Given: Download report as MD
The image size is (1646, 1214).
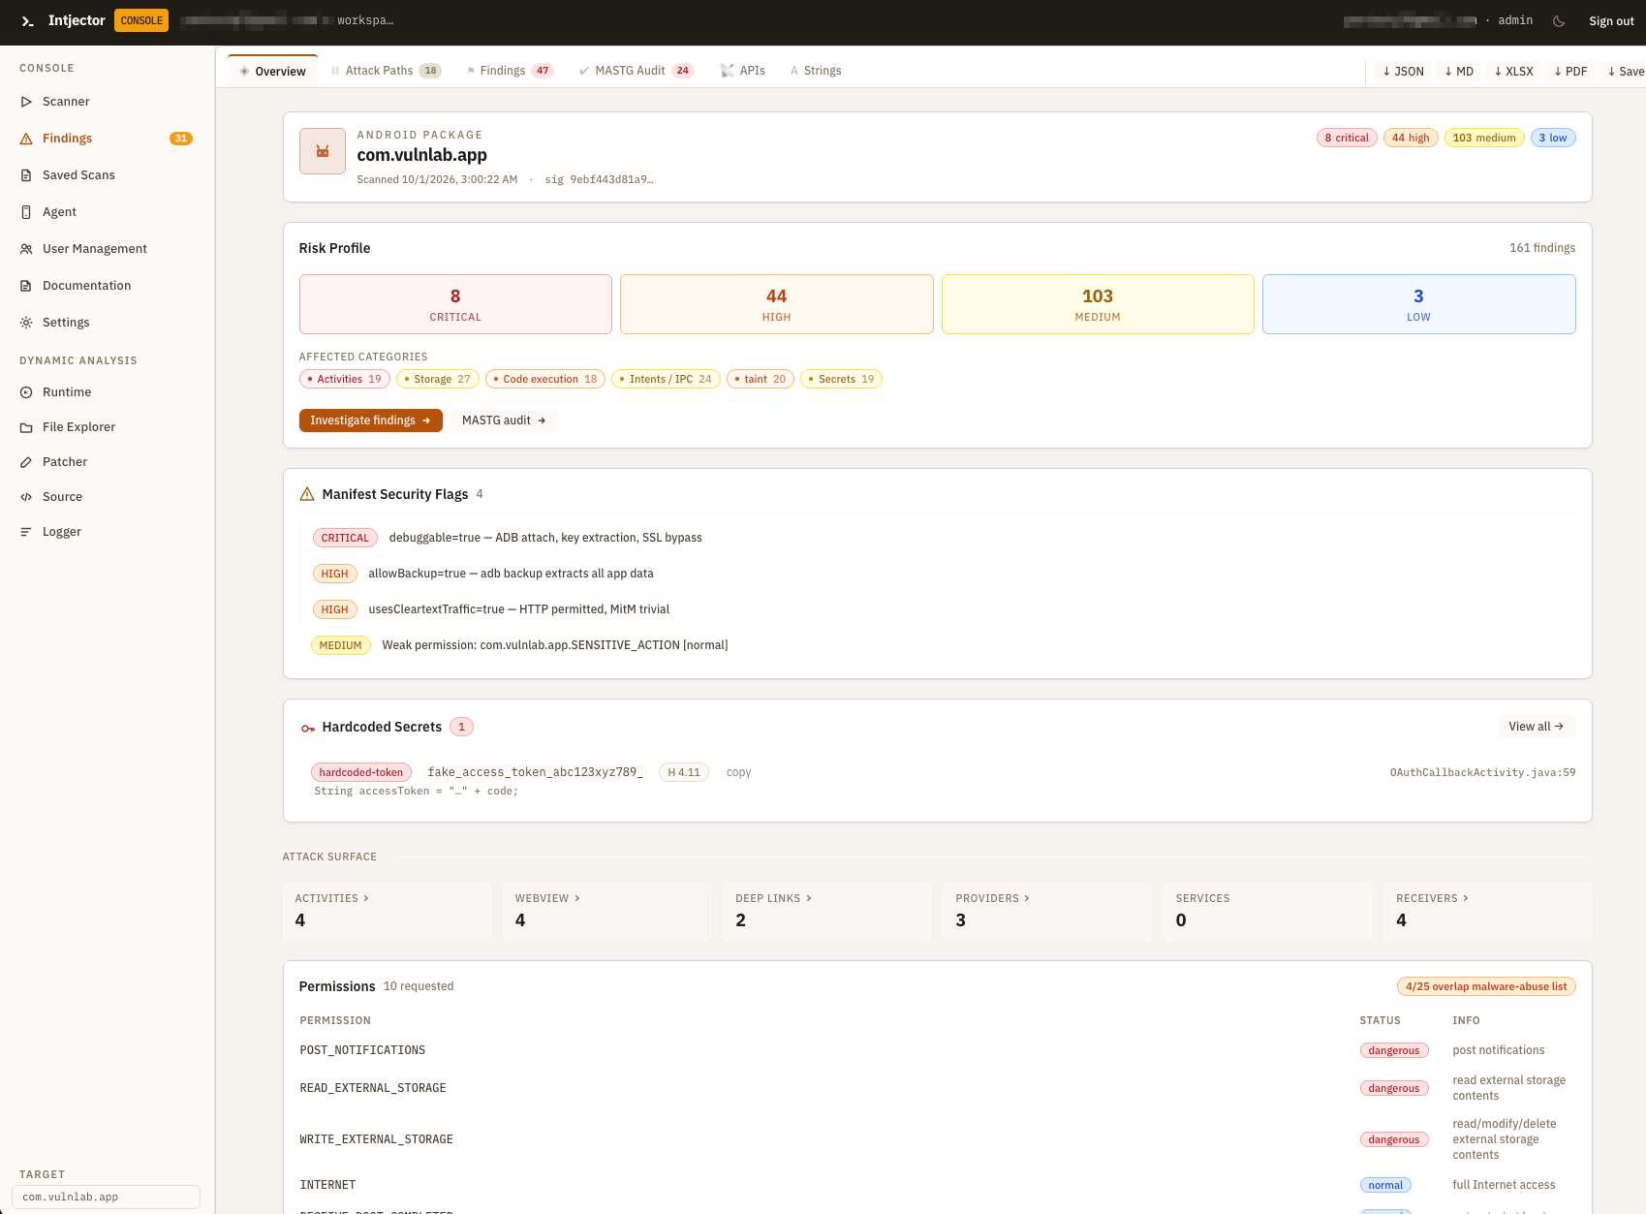Looking at the screenshot, I should (1459, 72).
